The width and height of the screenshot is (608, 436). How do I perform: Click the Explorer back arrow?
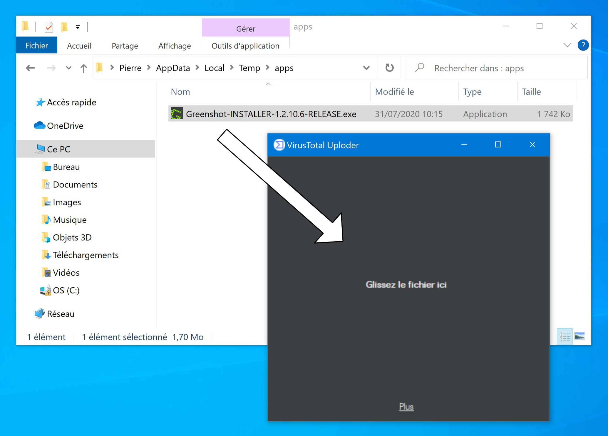coord(30,68)
